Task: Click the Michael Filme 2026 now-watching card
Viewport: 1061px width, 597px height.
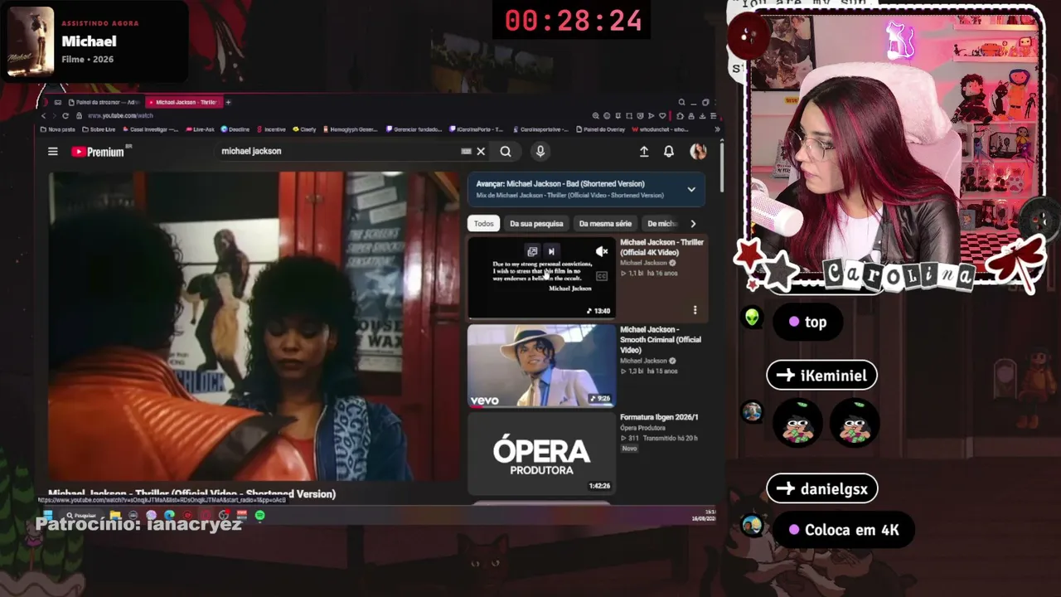Action: click(95, 41)
